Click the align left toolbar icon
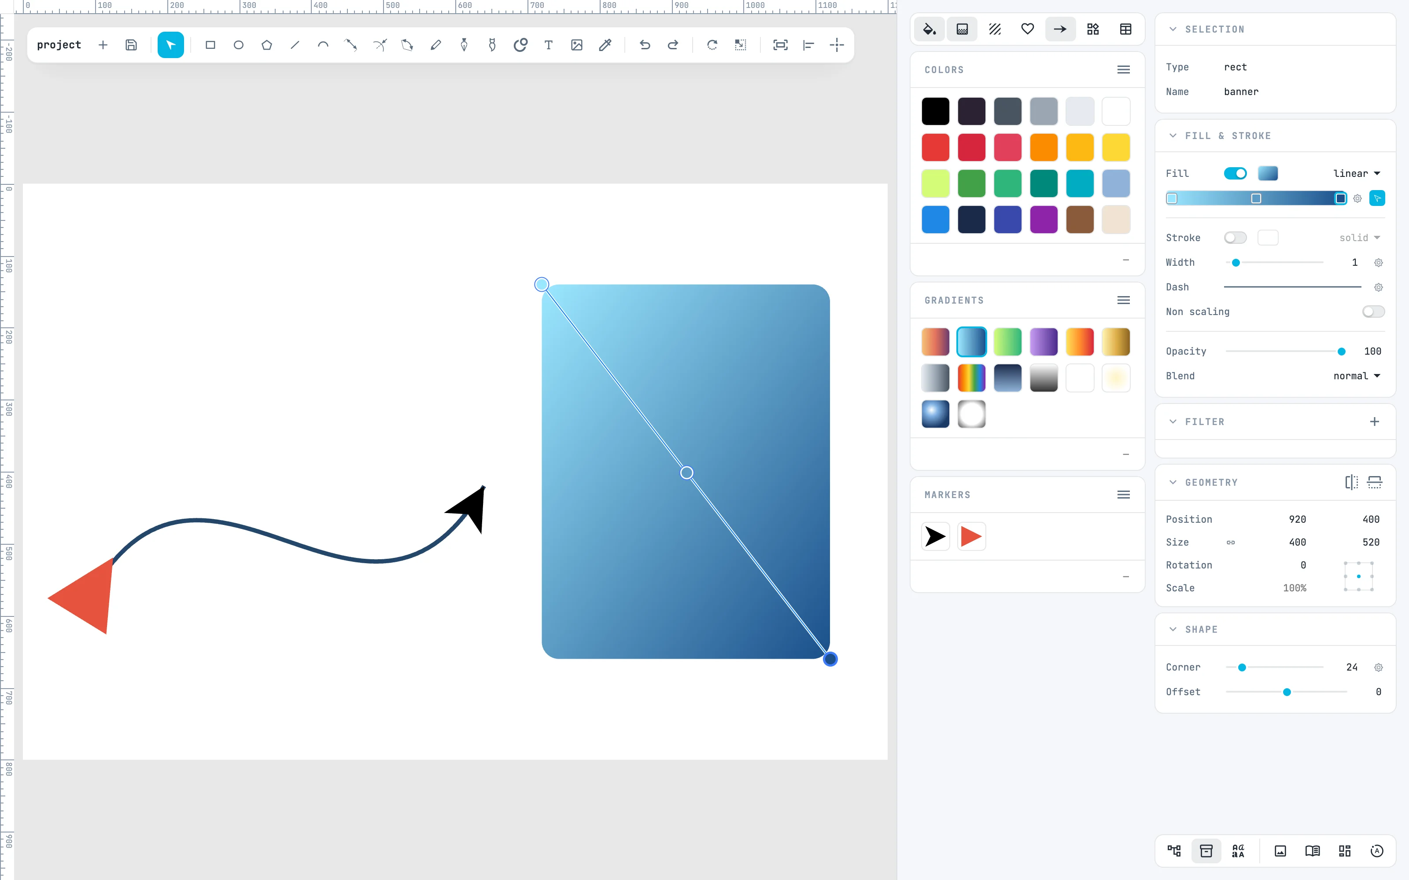This screenshot has height=880, width=1409. 808,45
